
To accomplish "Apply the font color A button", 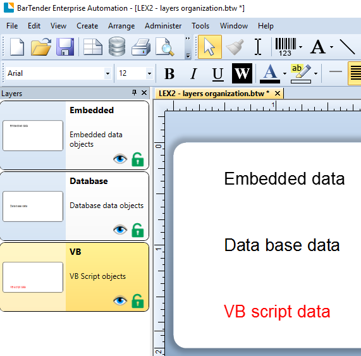I will pos(270,74).
